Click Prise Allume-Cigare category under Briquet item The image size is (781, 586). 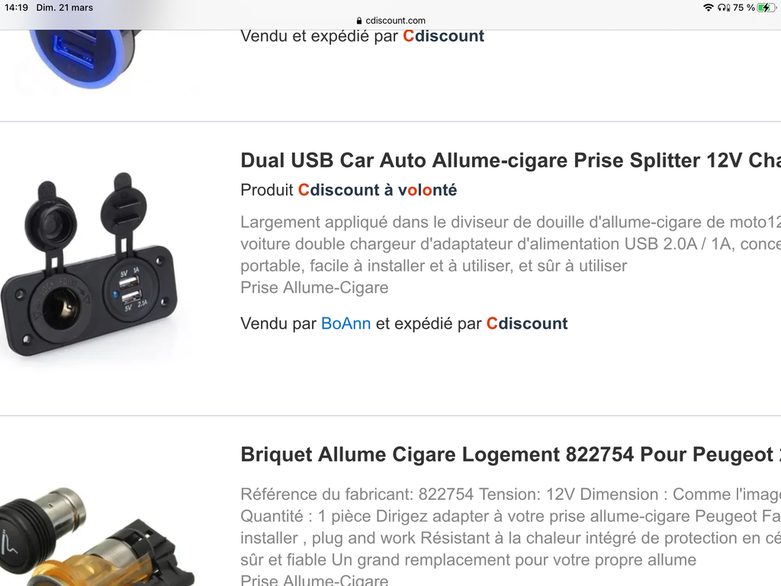[314, 580]
